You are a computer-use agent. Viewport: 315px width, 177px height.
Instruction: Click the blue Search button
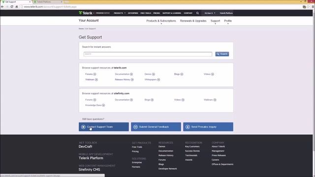pos(222,54)
